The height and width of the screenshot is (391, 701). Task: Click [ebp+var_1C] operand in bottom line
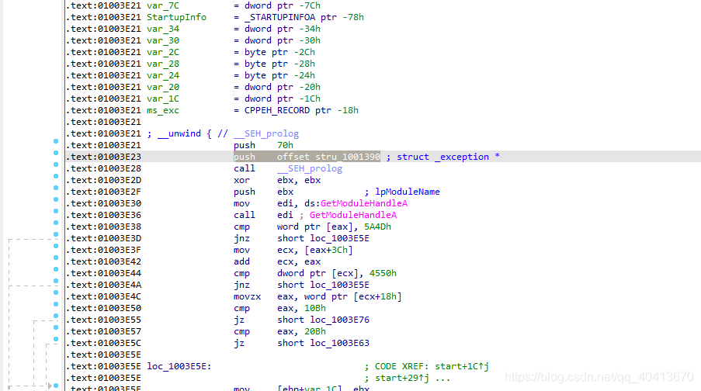pos(310,388)
